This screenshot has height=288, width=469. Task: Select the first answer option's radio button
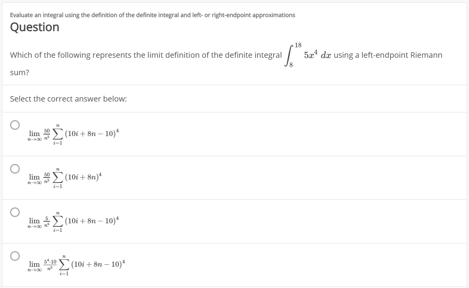coord(15,125)
